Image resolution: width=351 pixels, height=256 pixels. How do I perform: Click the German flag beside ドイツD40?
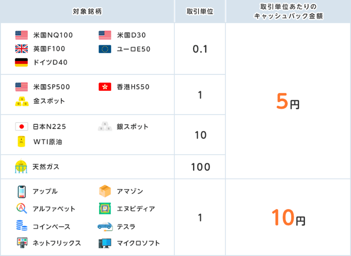tap(22, 62)
